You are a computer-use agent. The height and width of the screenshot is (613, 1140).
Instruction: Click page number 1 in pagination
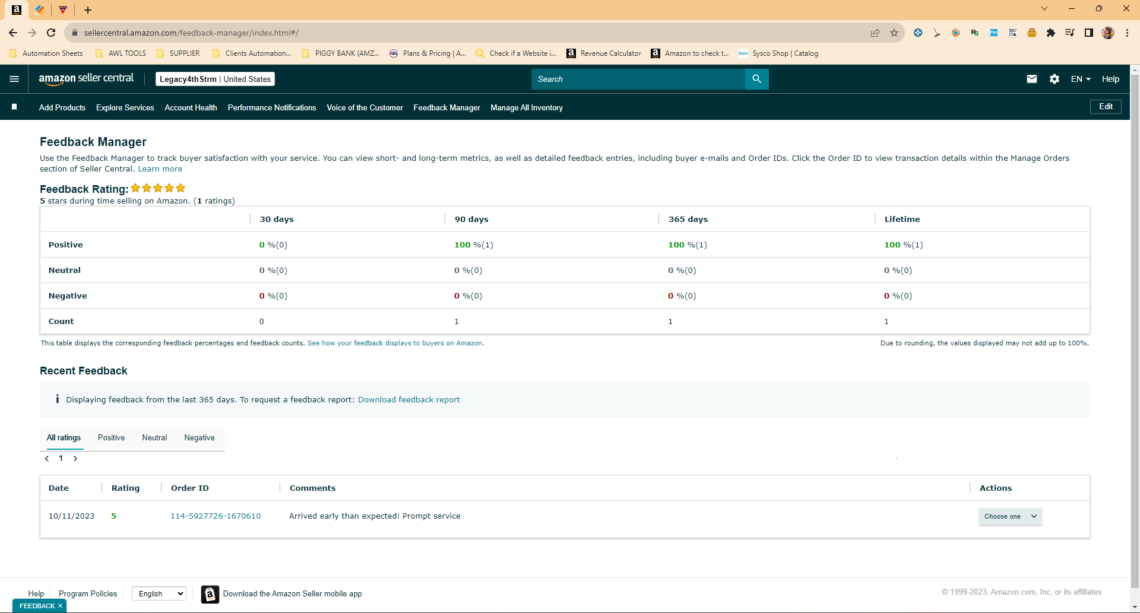[61, 459]
